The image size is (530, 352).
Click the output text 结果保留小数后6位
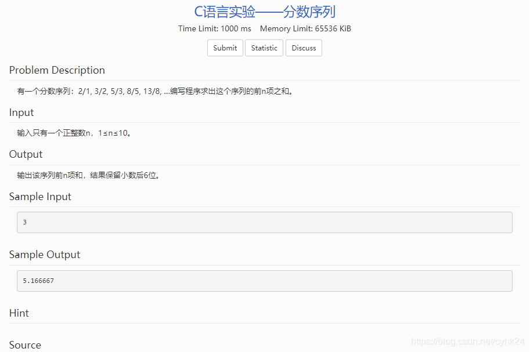pyautogui.click(x=125, y=175)
